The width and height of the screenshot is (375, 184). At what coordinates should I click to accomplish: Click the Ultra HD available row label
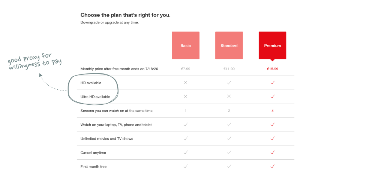pos(95,96)
